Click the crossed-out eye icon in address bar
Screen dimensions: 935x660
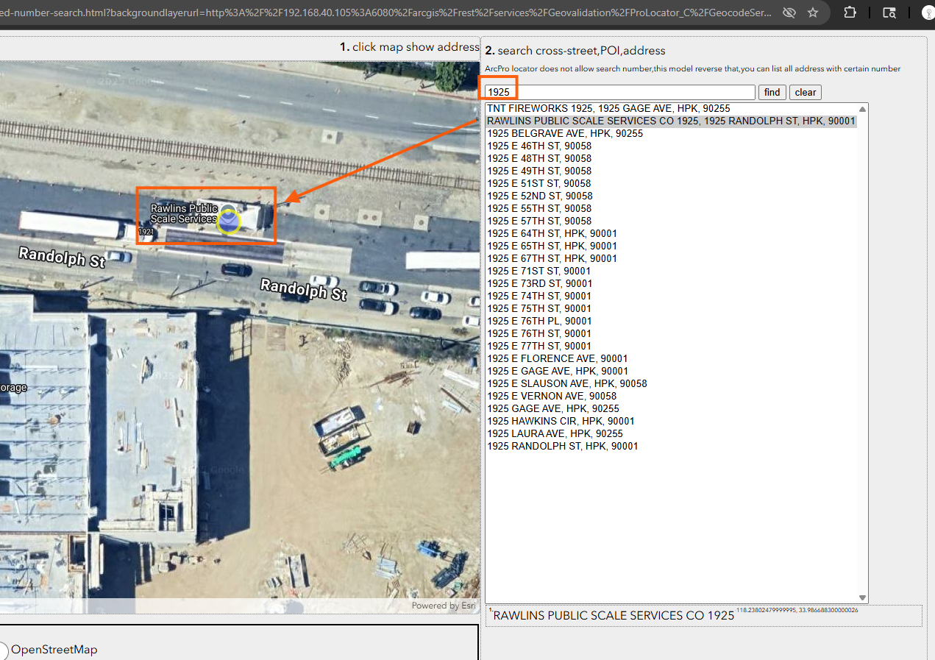(x=789, y=13)
